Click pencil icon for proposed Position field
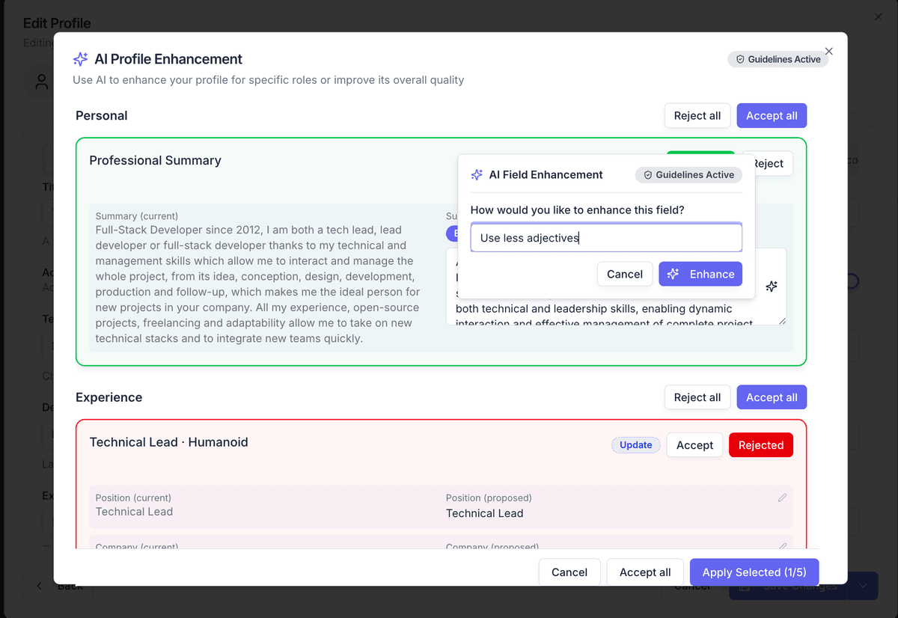 (x=782, y=498)
